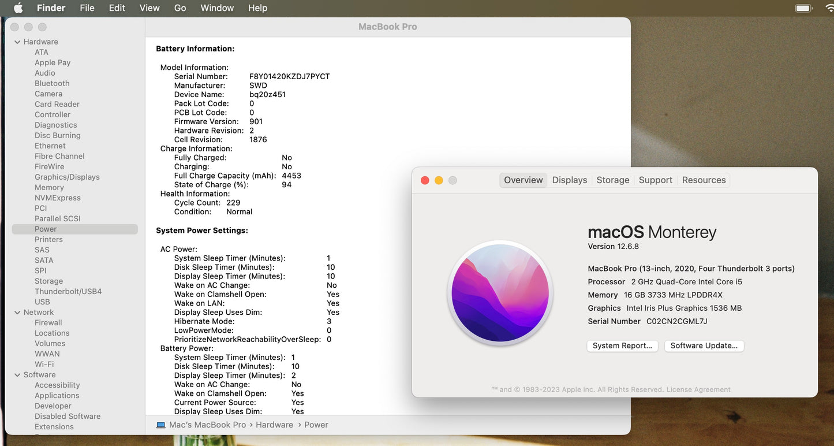The width and height of the screenshot is (834, 446).
Task: Select Disc Burning in the sidebar
Action: coord(58,135)
